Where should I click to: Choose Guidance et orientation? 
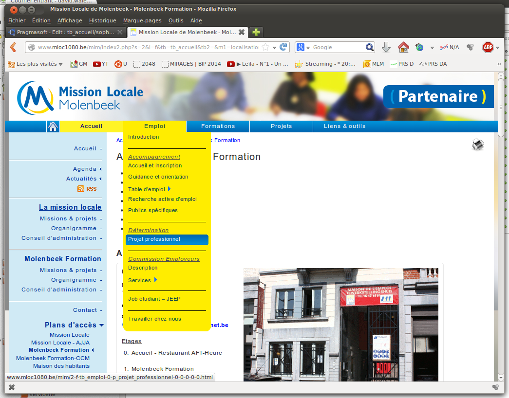pyautogui.click(x=158, y=177)
